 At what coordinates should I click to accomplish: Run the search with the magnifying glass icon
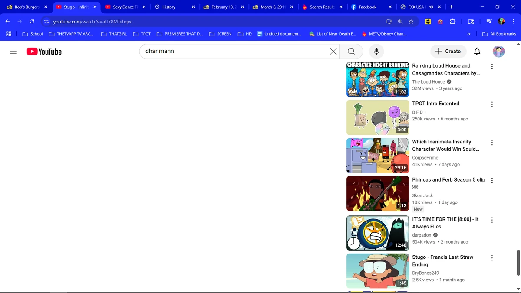[x=351, y=51]
